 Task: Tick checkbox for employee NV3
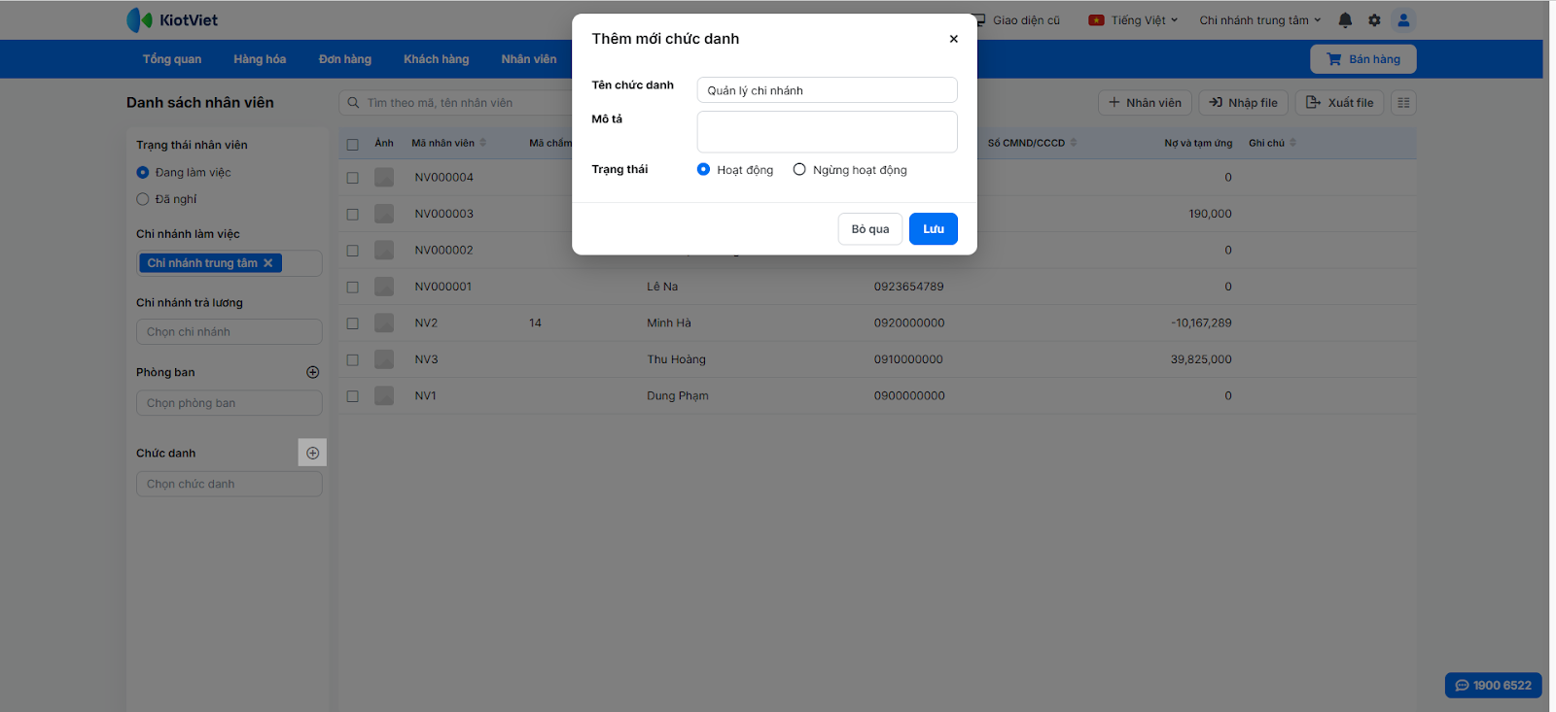coord(353,360)
